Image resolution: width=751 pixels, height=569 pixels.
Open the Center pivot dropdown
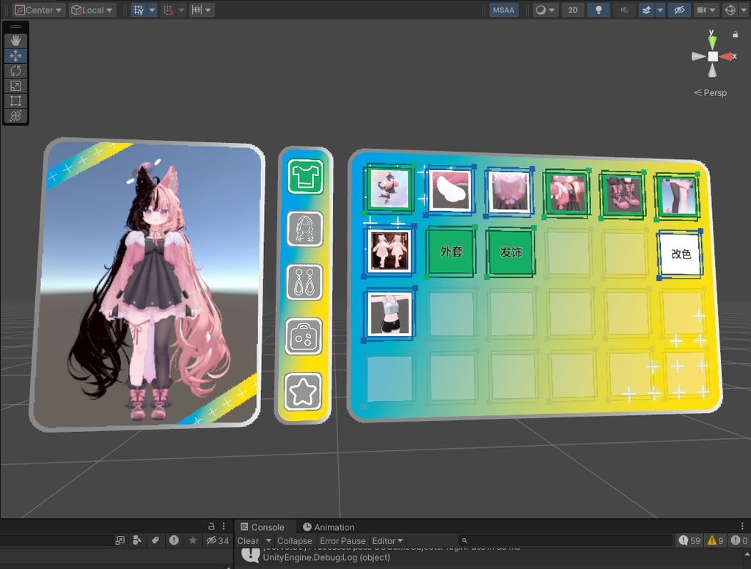pyautogui.click(x=38, y=10)
